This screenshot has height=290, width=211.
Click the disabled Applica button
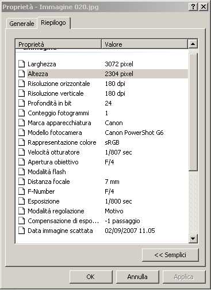click(x=184, y=277)
